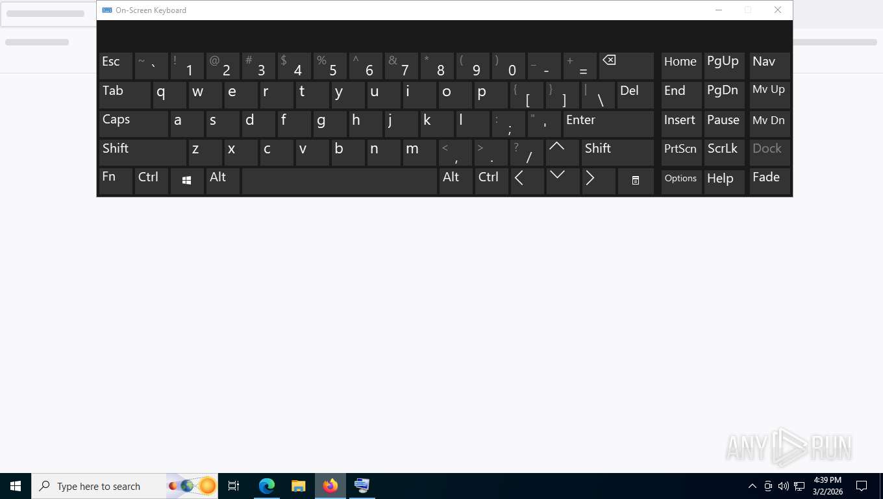
Task: Click the Tab key
Action: [125, 95]
